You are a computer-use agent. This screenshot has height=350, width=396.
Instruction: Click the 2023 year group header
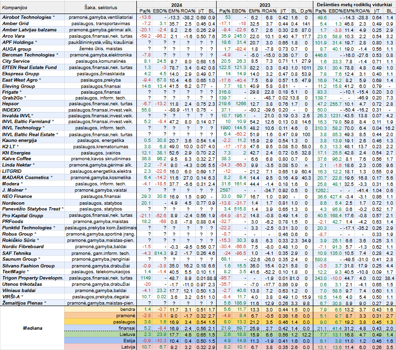pos(264,5)
